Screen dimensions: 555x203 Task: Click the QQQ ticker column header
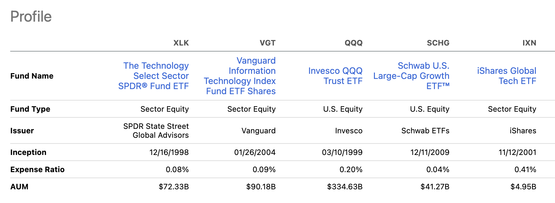coord(354,43)
